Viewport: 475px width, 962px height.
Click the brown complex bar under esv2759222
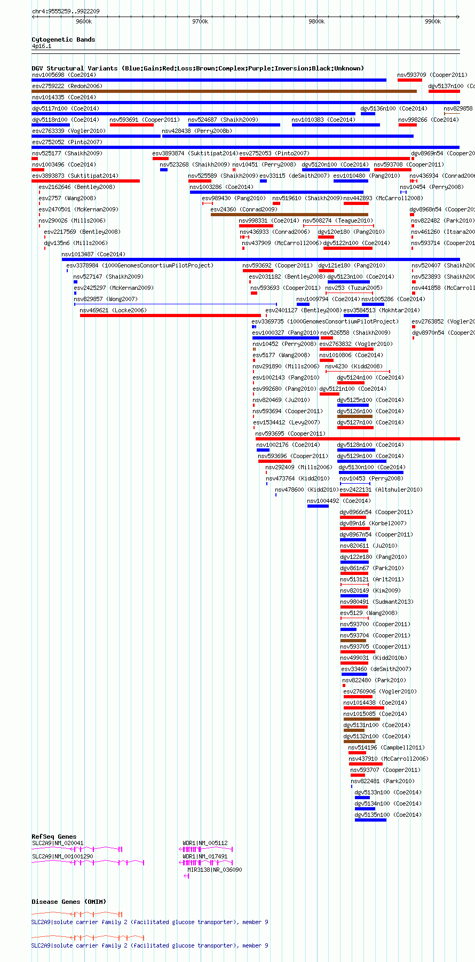[x=224, y=91]
